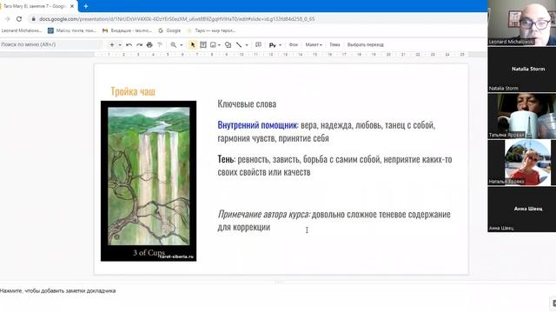
Task: Click the Фон background button
Action: [294, 44]
